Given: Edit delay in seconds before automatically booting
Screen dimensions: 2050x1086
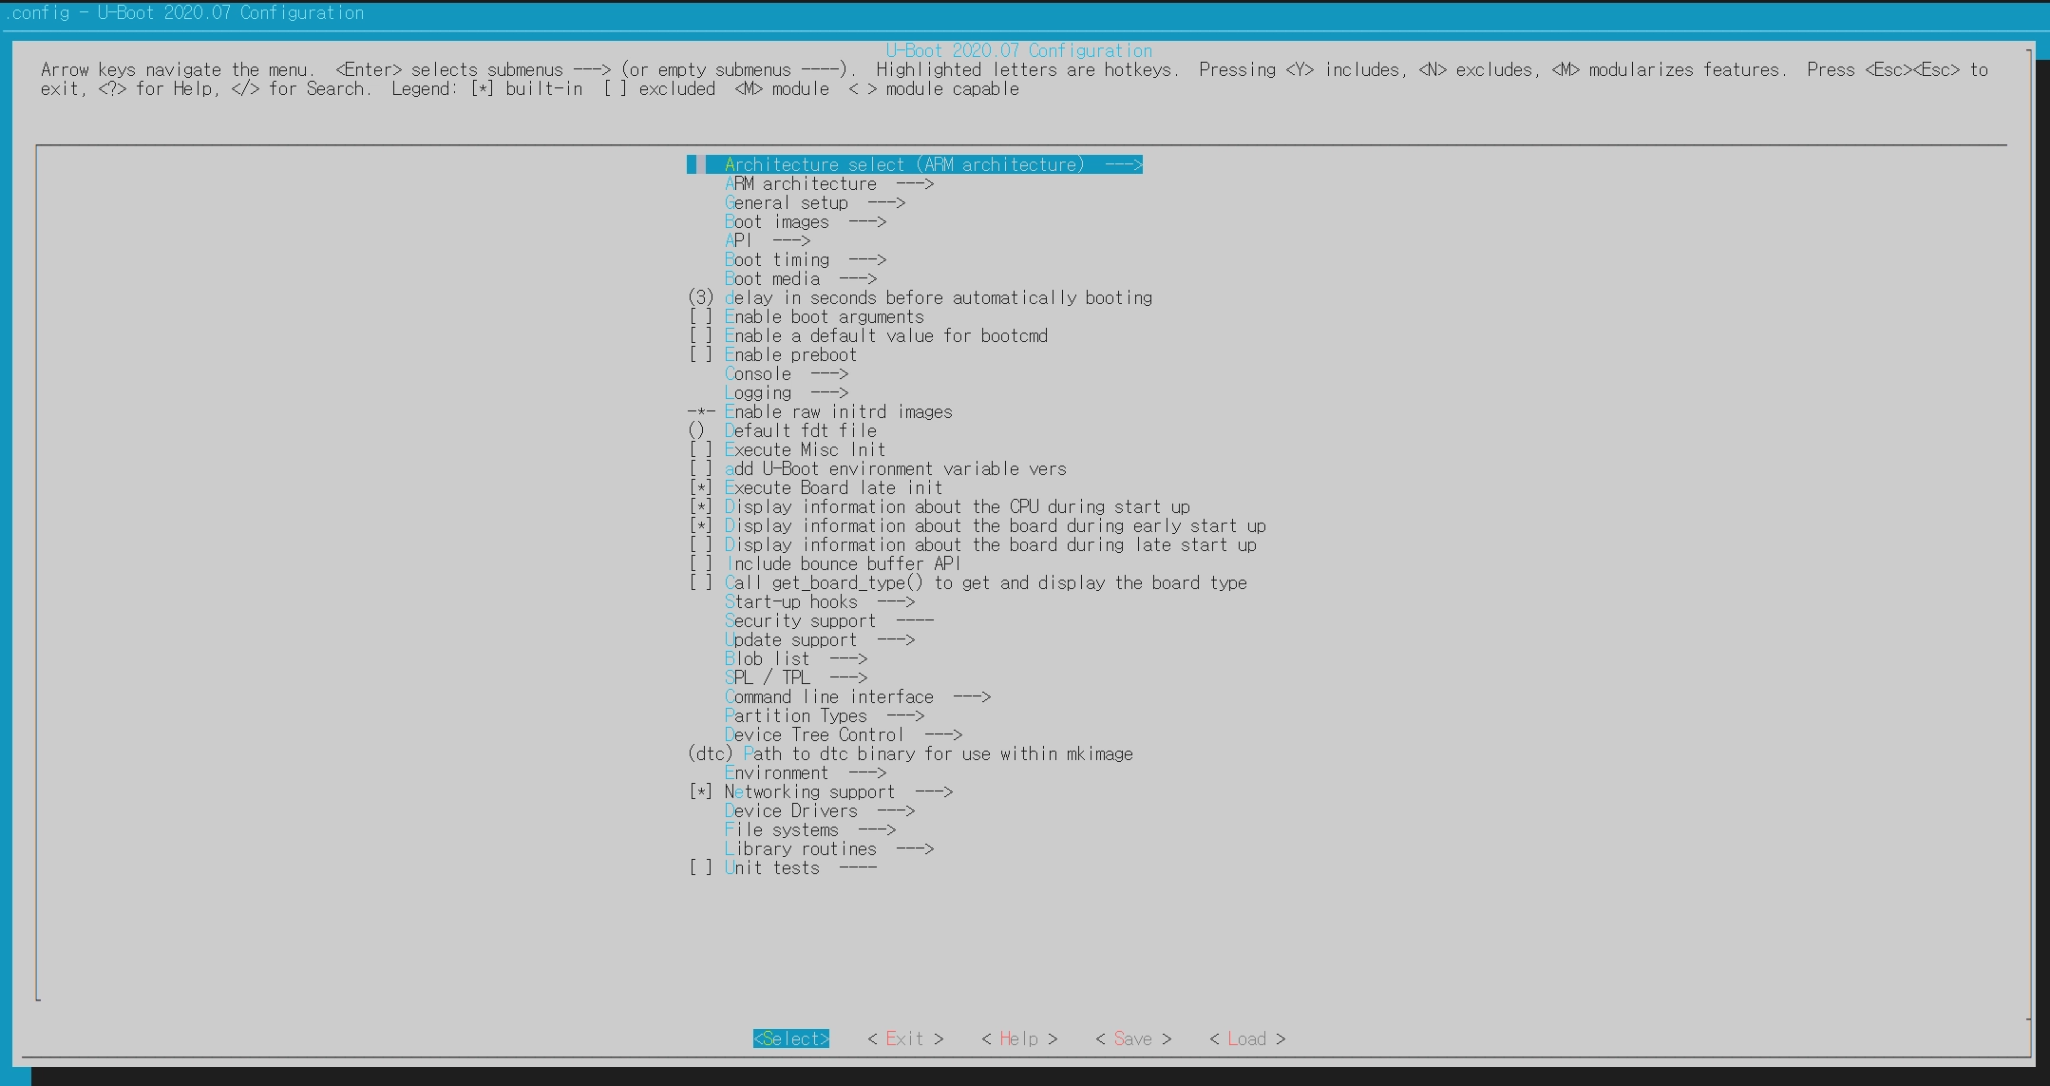Looking at the screenshot, I should point(920,297).
